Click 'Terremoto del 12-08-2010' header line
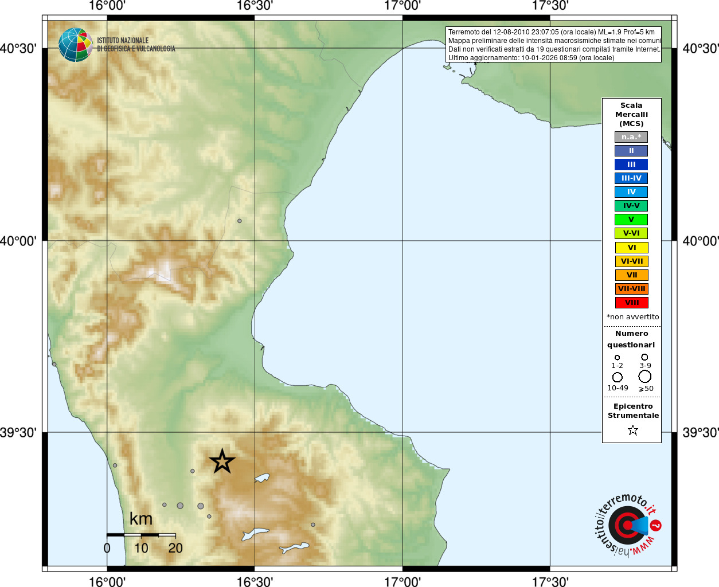The image size is (719, 587). [551, 32]
